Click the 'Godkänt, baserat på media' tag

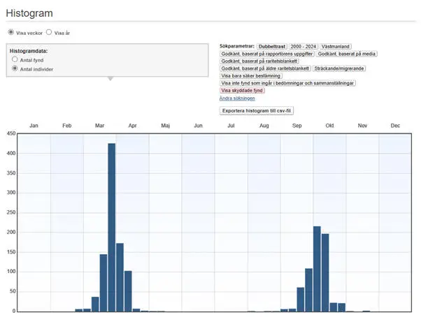click(x=347, y=53)
